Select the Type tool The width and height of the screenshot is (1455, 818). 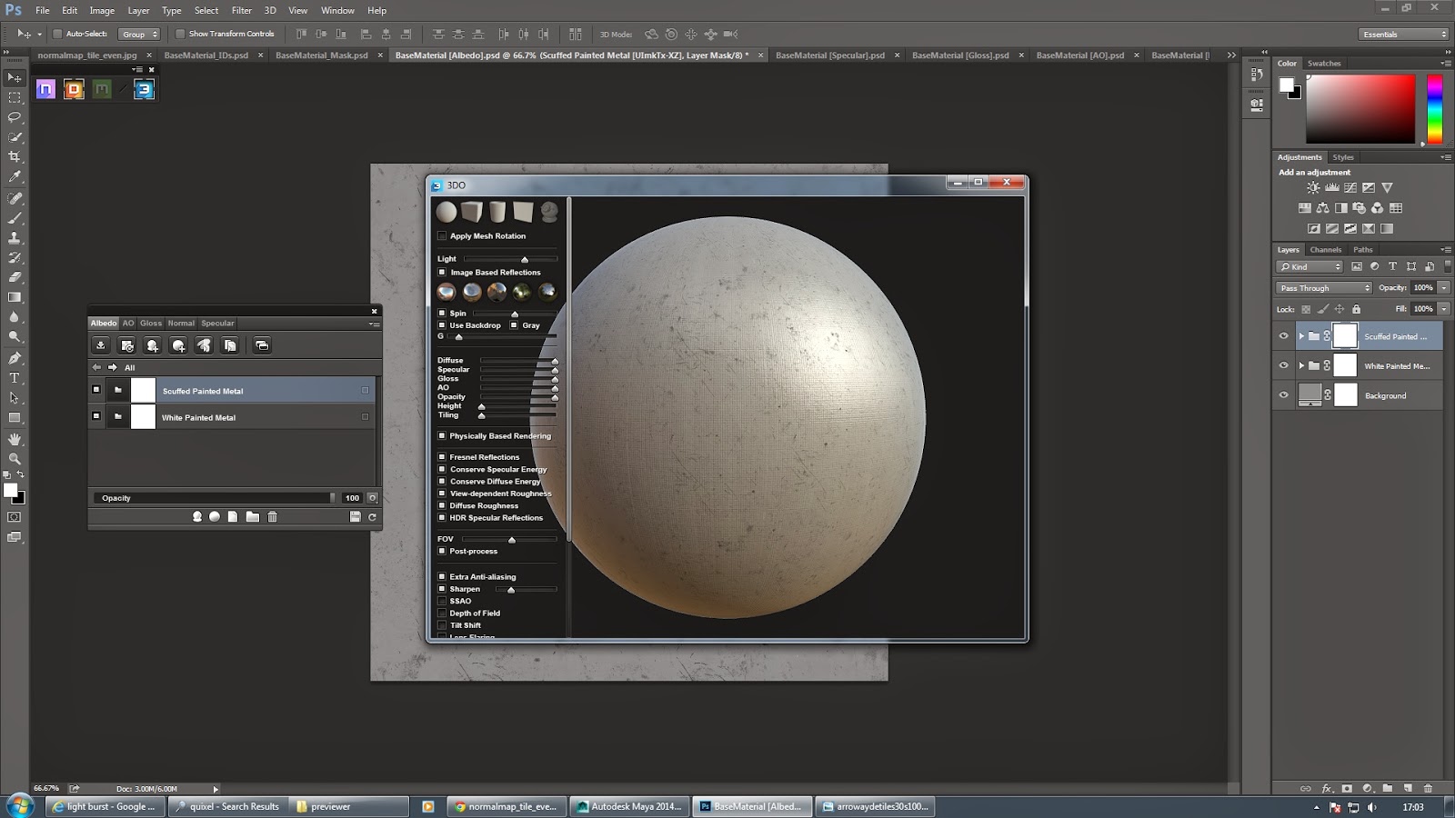(x=15, y=378)
